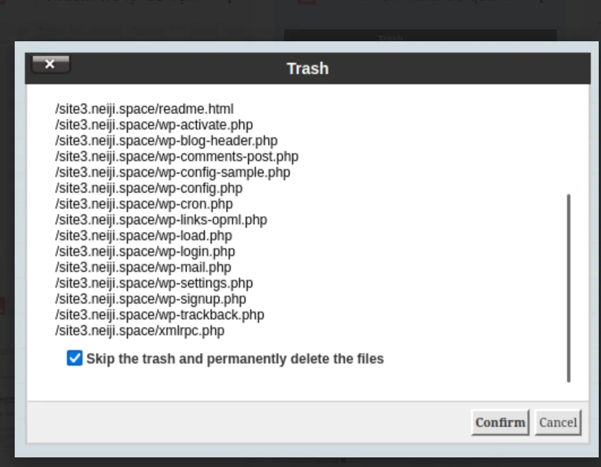Image resolution: width=601 pixels, height=467 pixels.
Task: Click the wp-blog-header.php entry
Action: click(166, 141)
